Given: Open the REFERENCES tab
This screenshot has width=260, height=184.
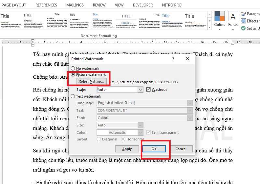Looking at the screenshot, I should pos(46,5).
